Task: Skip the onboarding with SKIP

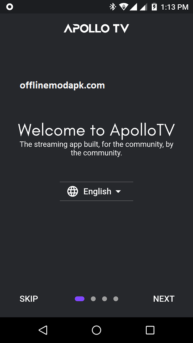Action: [x=29, y=299]
